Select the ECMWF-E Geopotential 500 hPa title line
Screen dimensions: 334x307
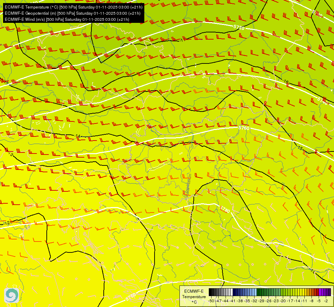[72, 13]
